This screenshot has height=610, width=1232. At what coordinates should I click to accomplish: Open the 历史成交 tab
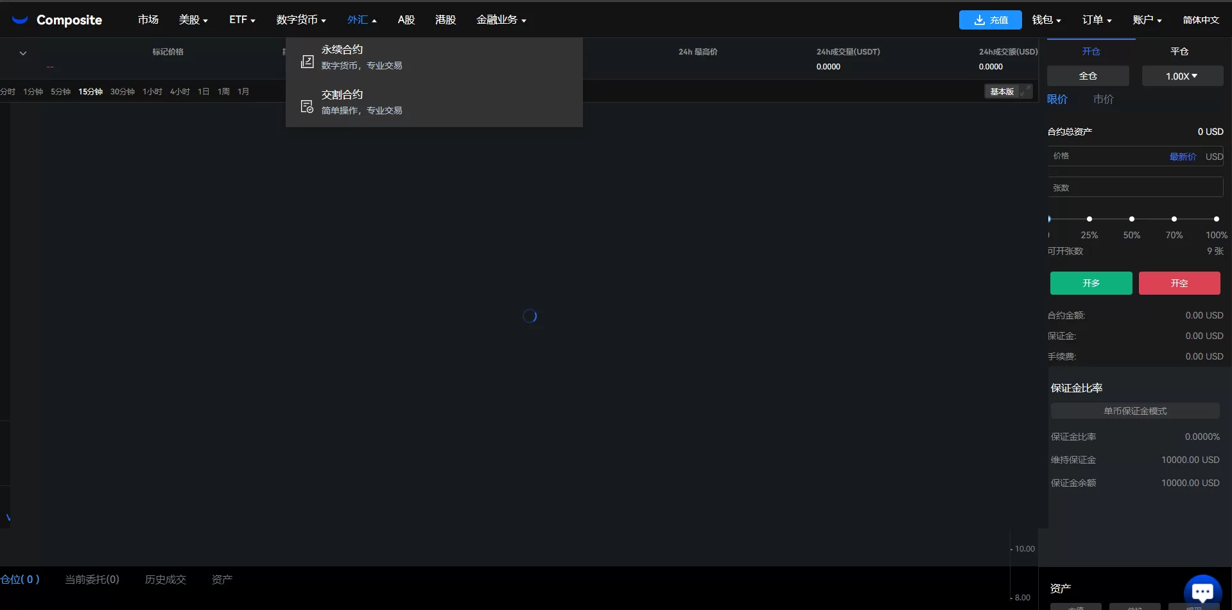click(x=165, y=579)
